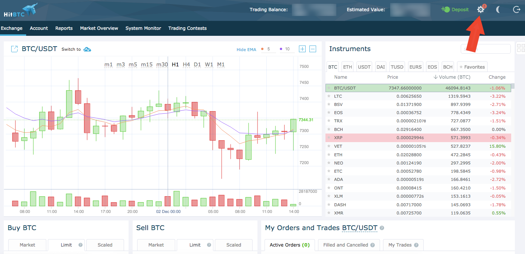
Task: Toggle favorite star for DASH
Action: tap(329, 205)
